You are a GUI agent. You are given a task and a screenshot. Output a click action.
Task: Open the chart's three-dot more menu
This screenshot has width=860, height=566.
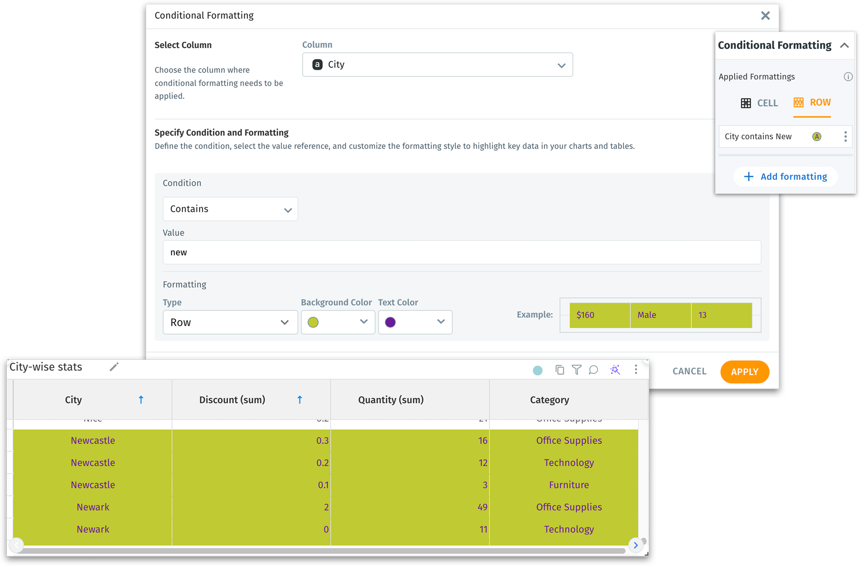click(x=636, y=370)
